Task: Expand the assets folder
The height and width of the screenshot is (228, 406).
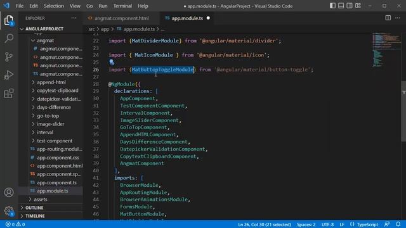Action: (50, 199)
